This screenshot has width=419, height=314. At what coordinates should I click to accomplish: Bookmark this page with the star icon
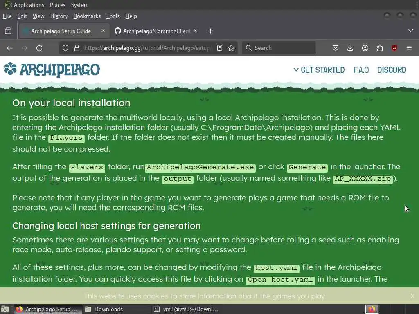232,48
